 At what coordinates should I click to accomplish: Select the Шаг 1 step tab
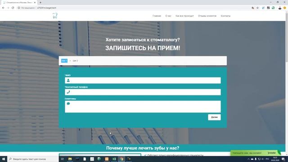(x=64, y=61)
